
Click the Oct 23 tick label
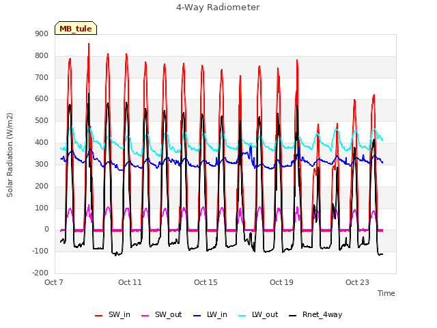coord(357,282)
